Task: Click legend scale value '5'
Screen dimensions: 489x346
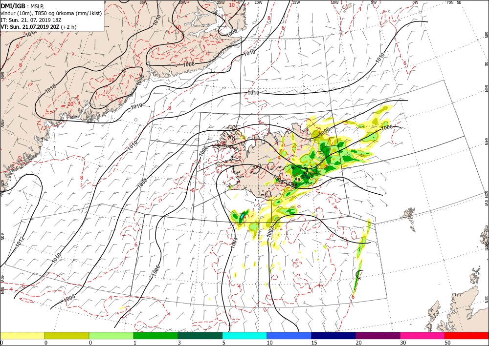Action: [x=223, y=343]
